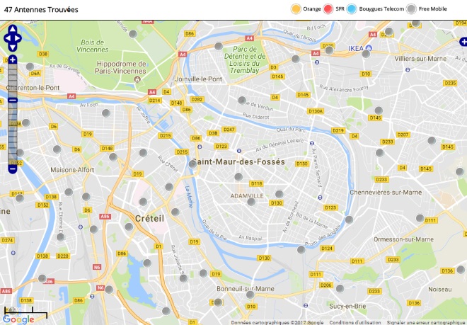Click the station icon on Av du Général Leclerc
Screen dimensions: 467x325
tap(312, 143)
